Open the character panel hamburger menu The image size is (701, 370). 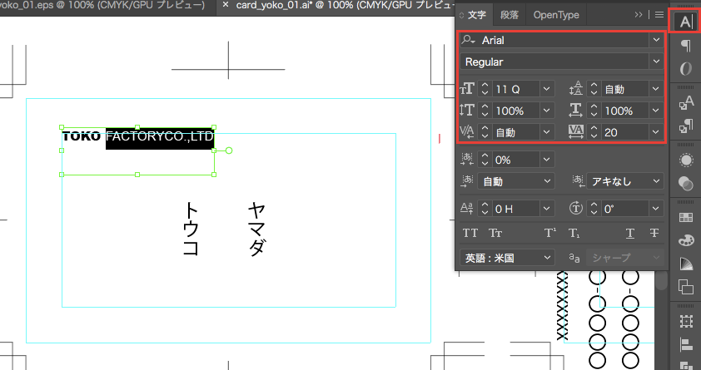[x=659, y=15]
